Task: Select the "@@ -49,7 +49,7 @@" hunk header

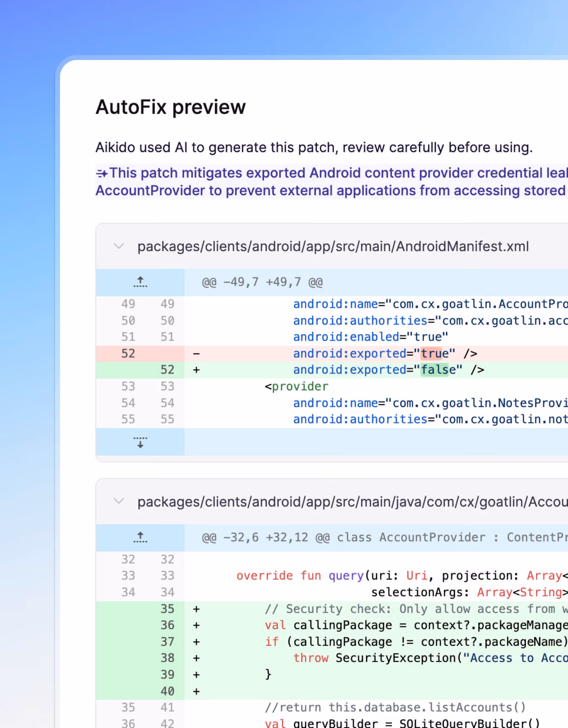Action: 262,282
